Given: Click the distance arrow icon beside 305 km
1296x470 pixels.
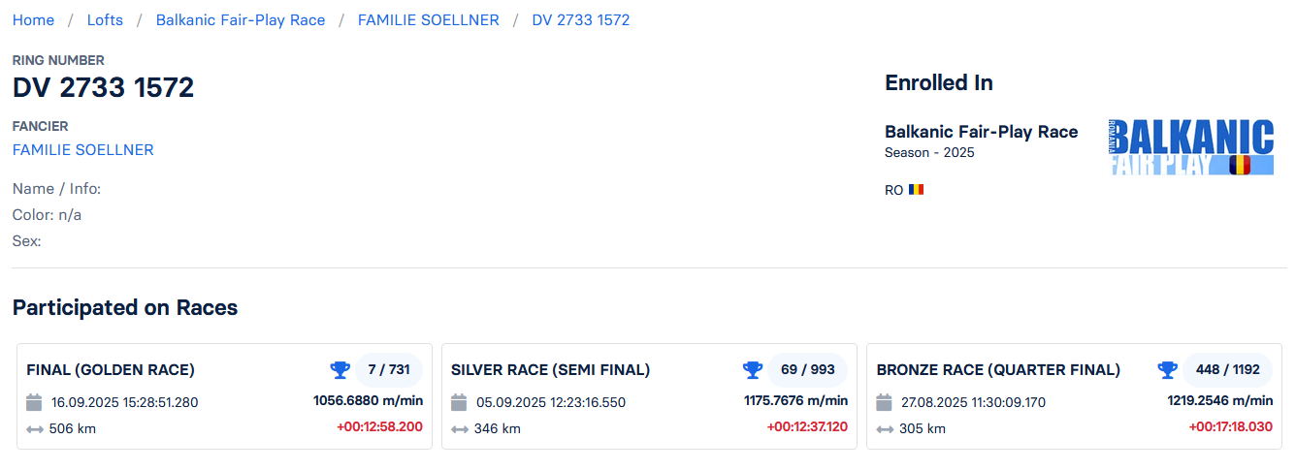Looking at the screenshot, I should coord(884,428).
